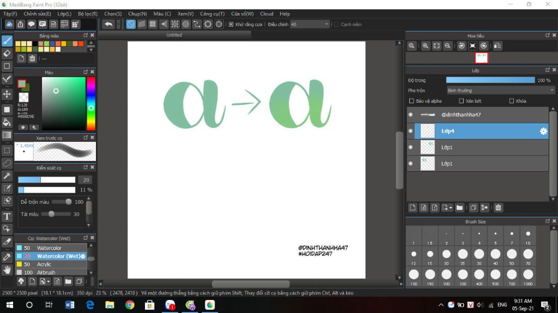
Task: Click the cloud save icon
Action: 9,24
